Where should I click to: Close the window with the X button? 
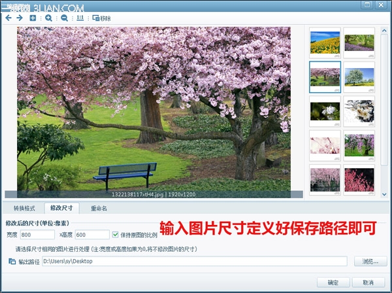click(x=381, y=5)
